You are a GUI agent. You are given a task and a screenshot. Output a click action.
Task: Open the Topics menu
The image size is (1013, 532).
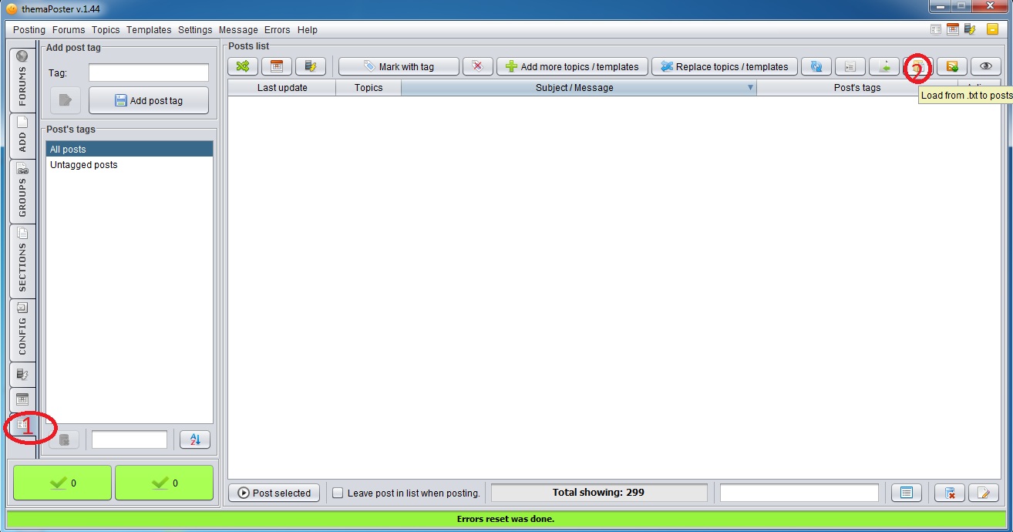click(x=106, y=30)
